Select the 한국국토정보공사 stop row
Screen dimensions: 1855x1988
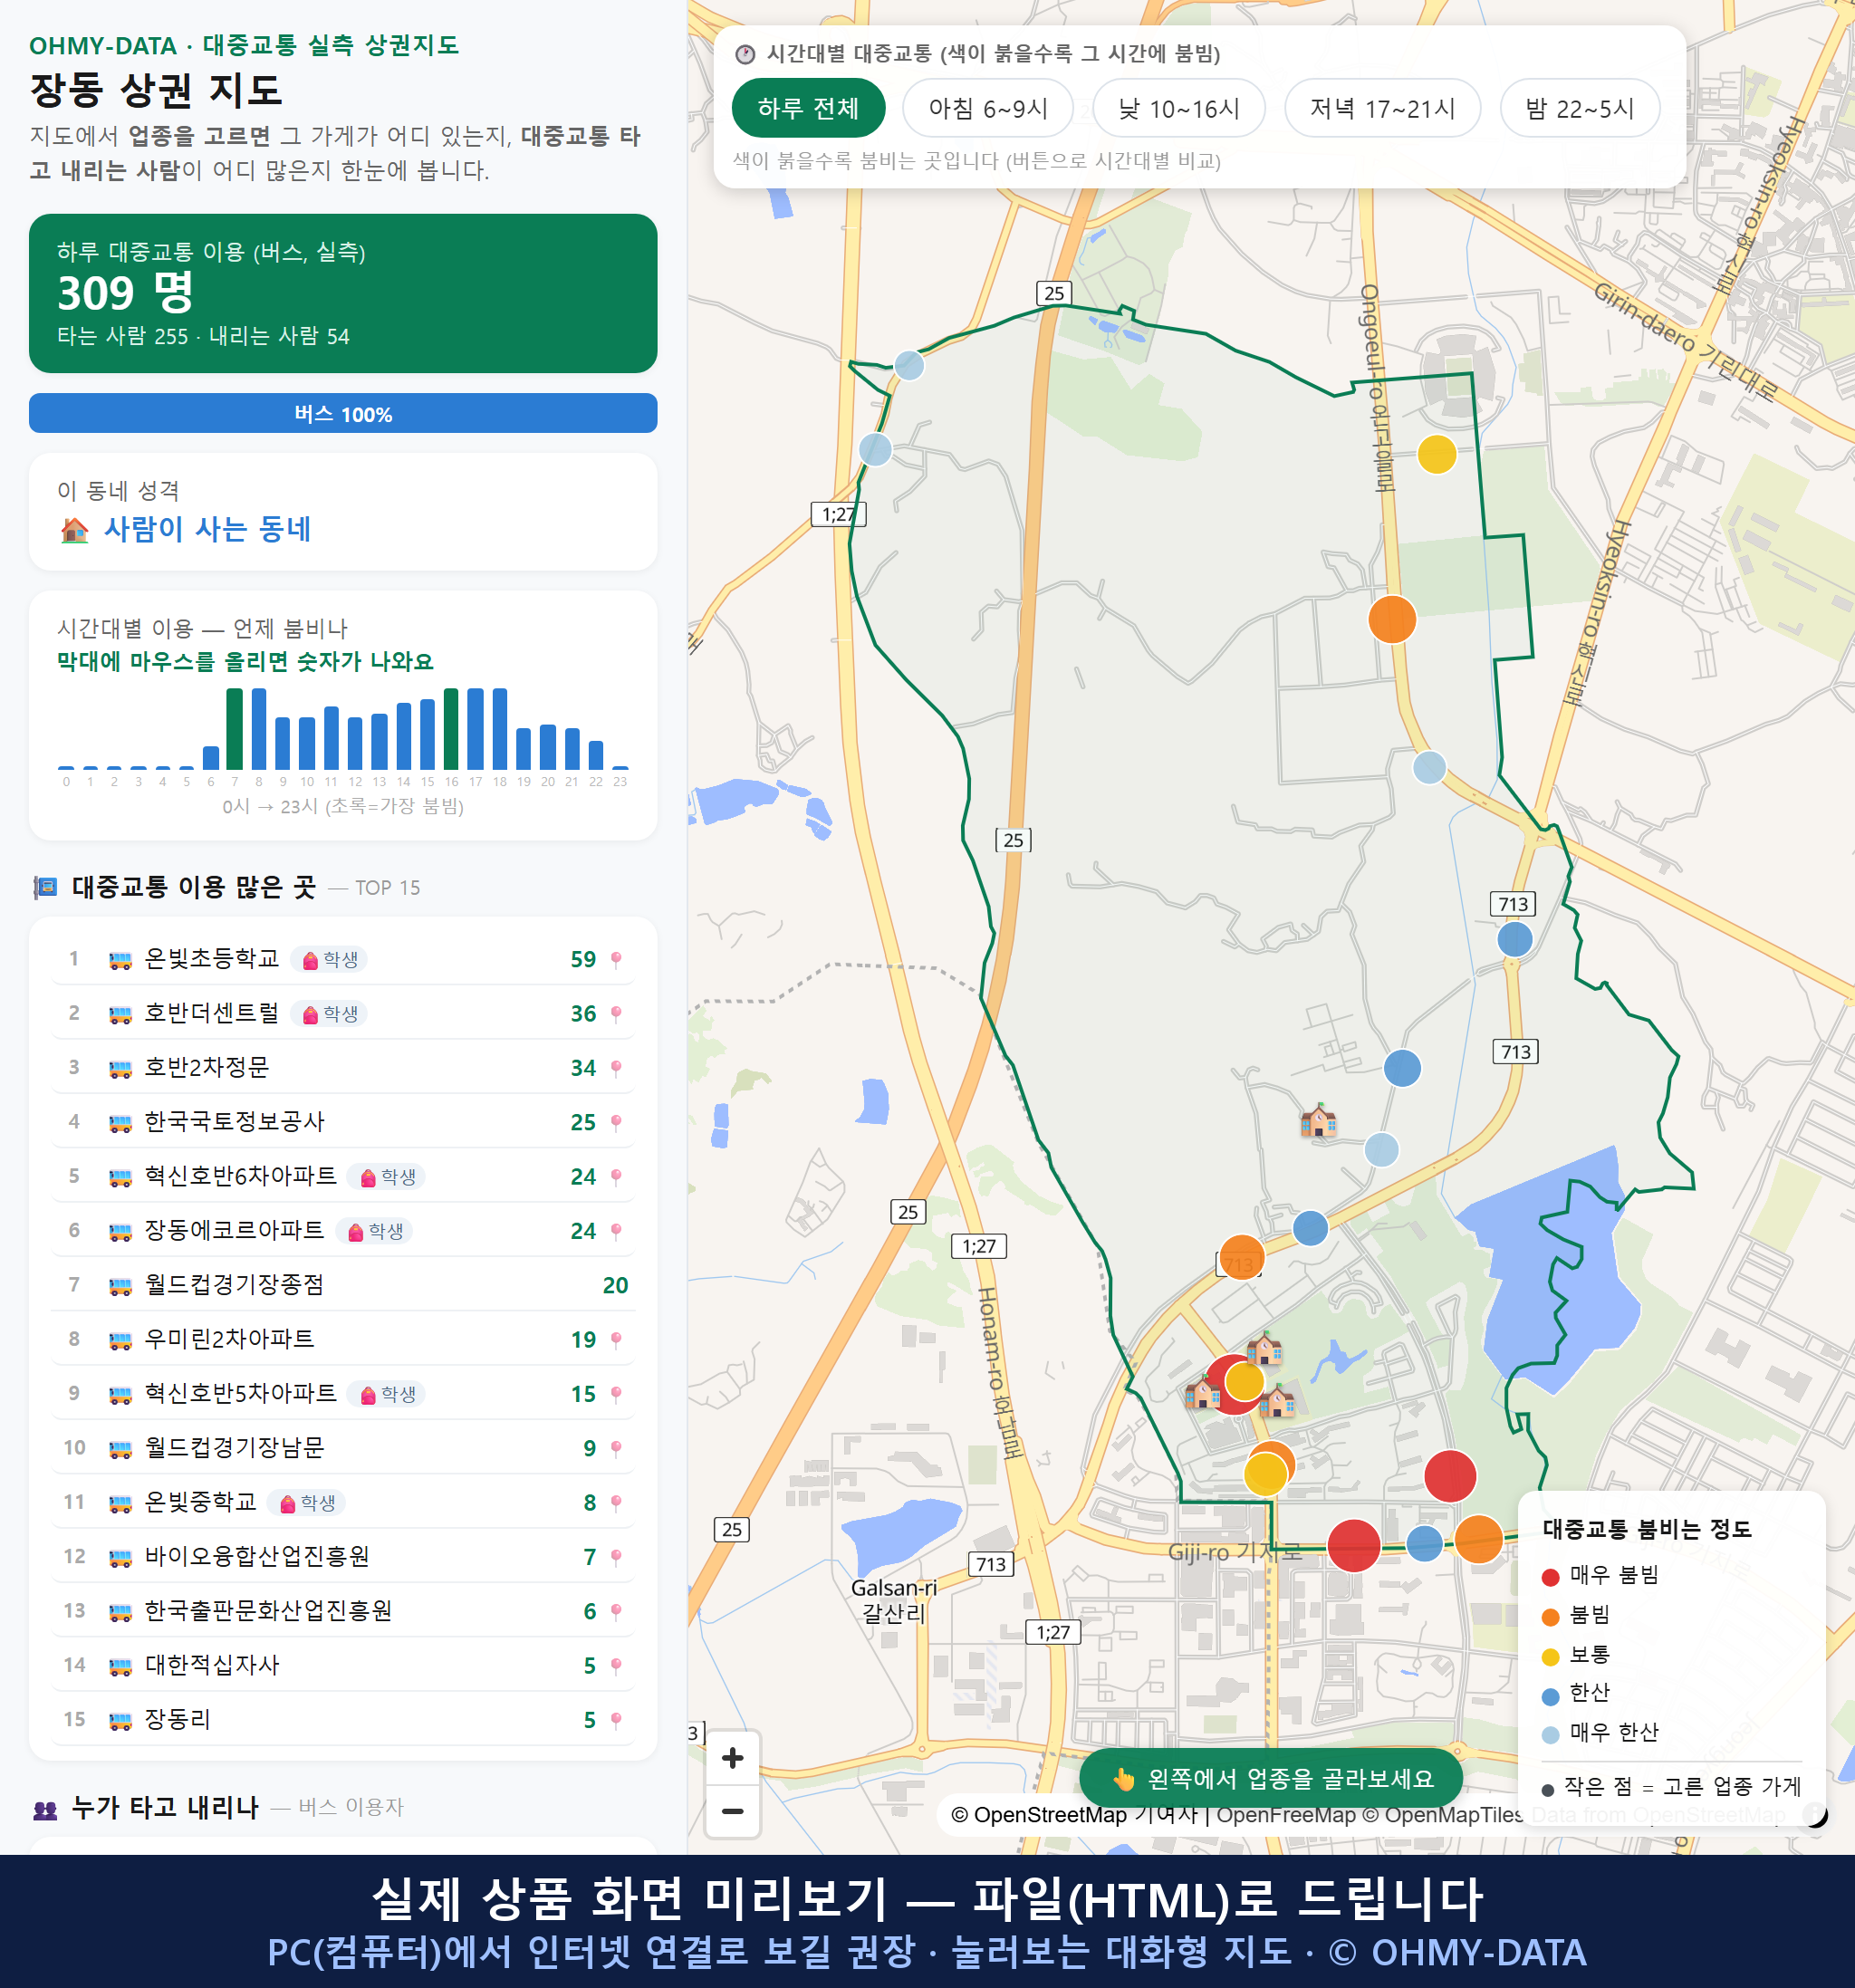click(x=343, y=1122)
